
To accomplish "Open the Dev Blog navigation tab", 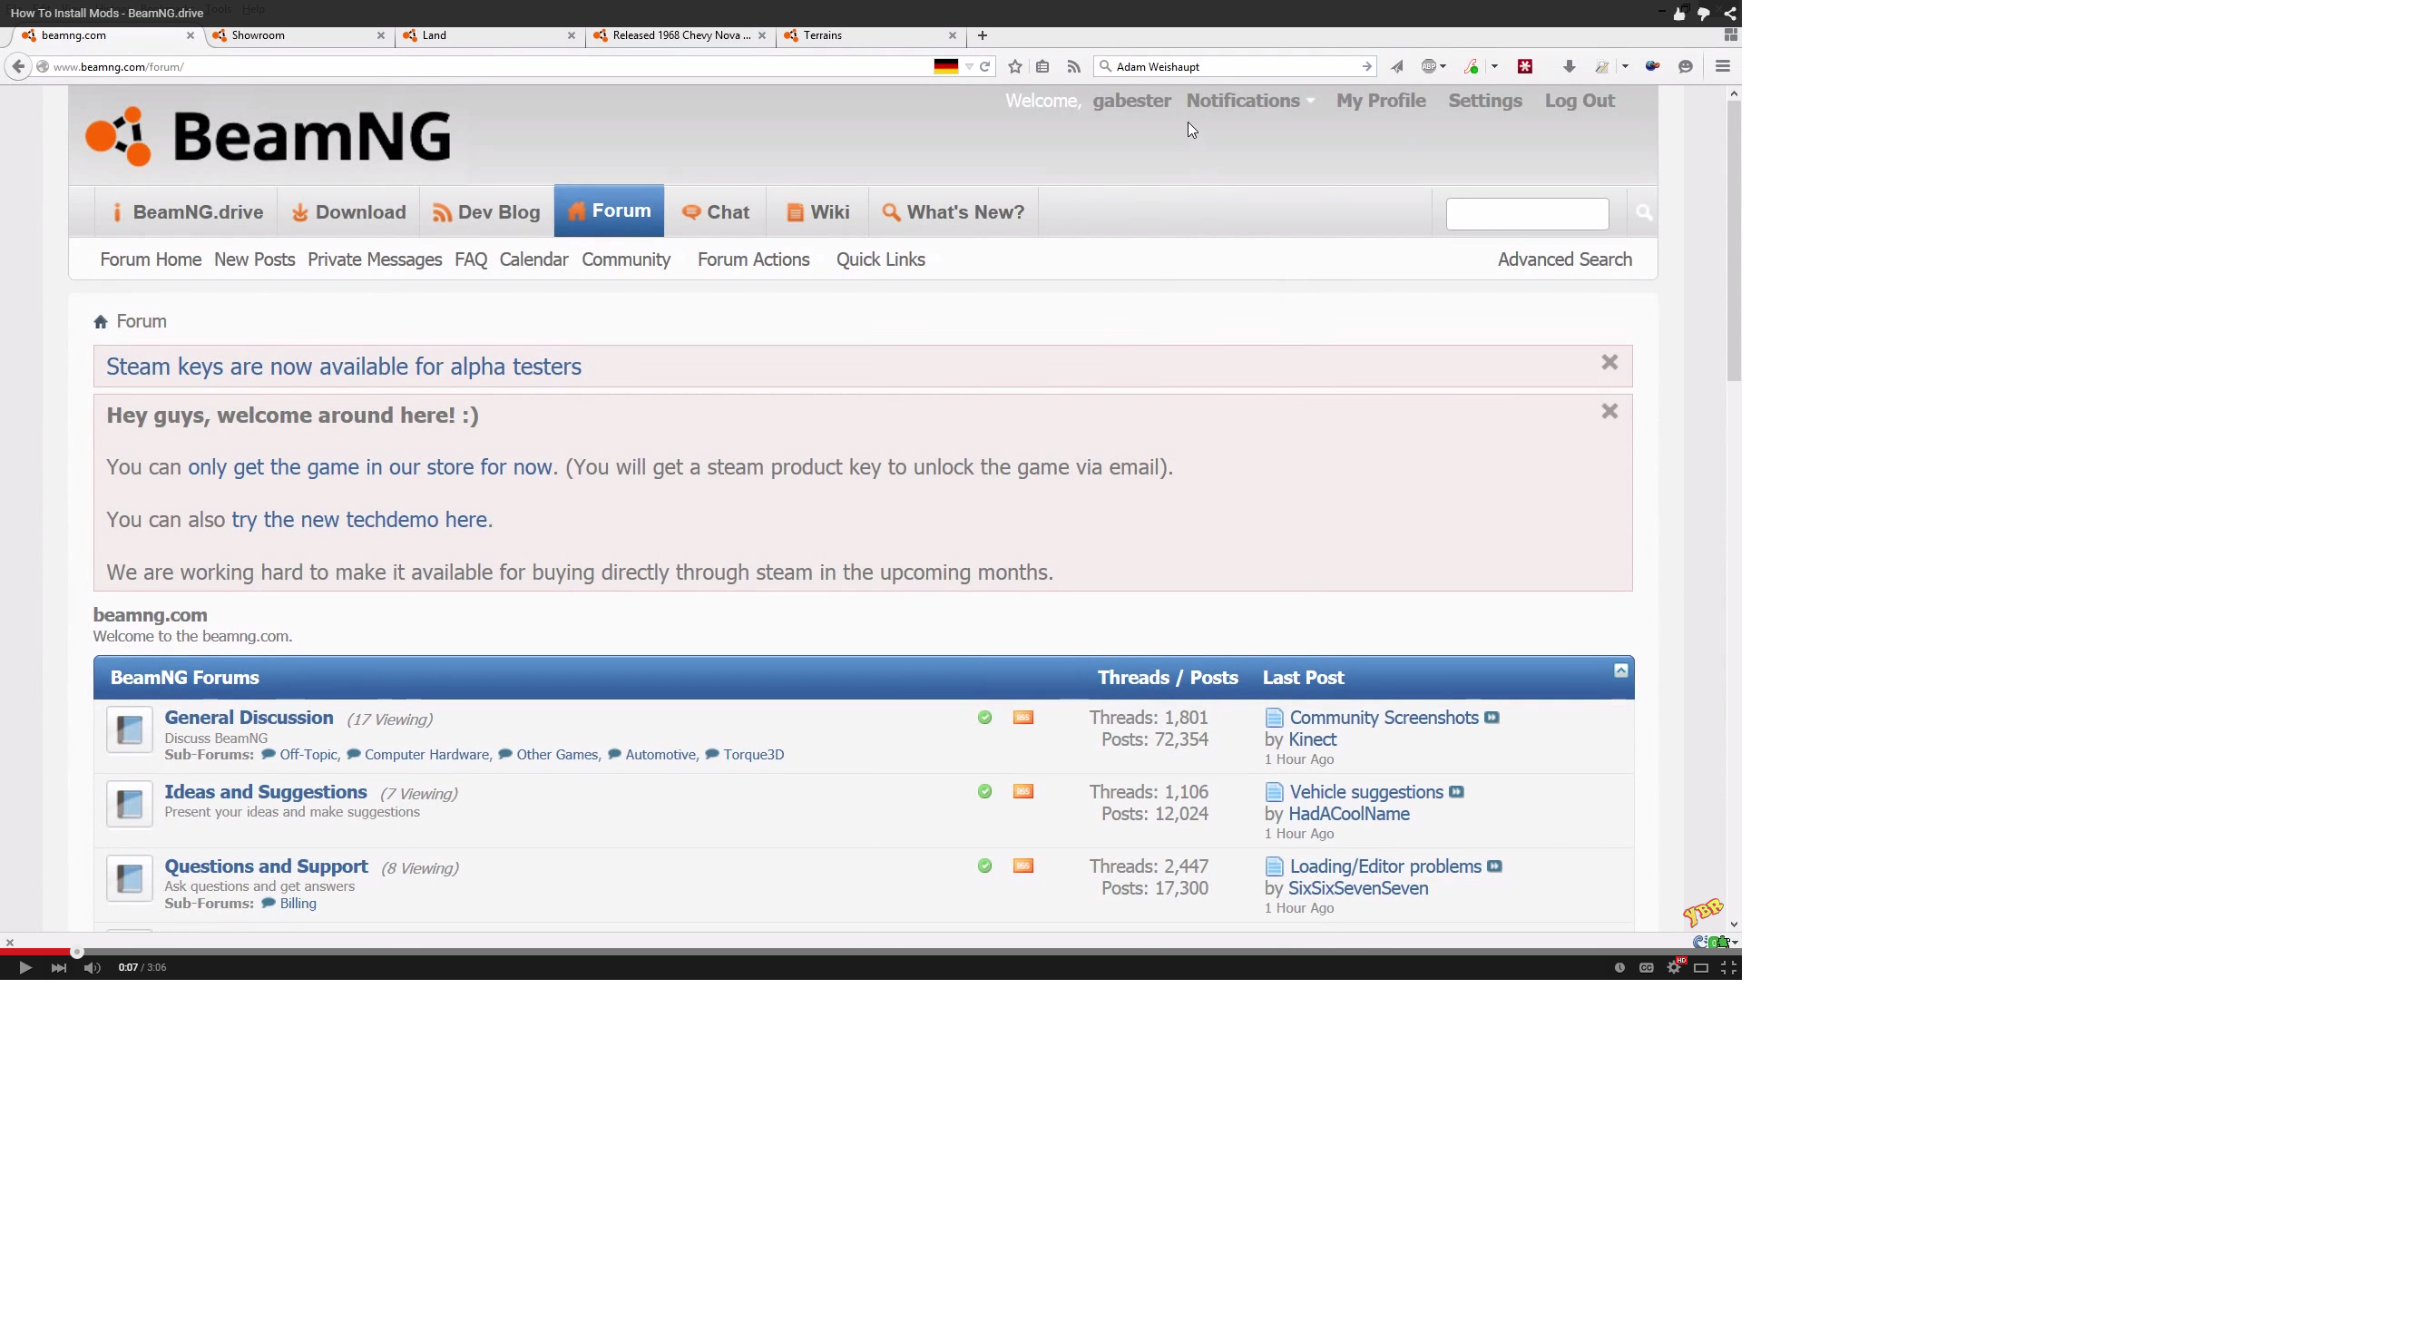I will (x=486, y=213).
